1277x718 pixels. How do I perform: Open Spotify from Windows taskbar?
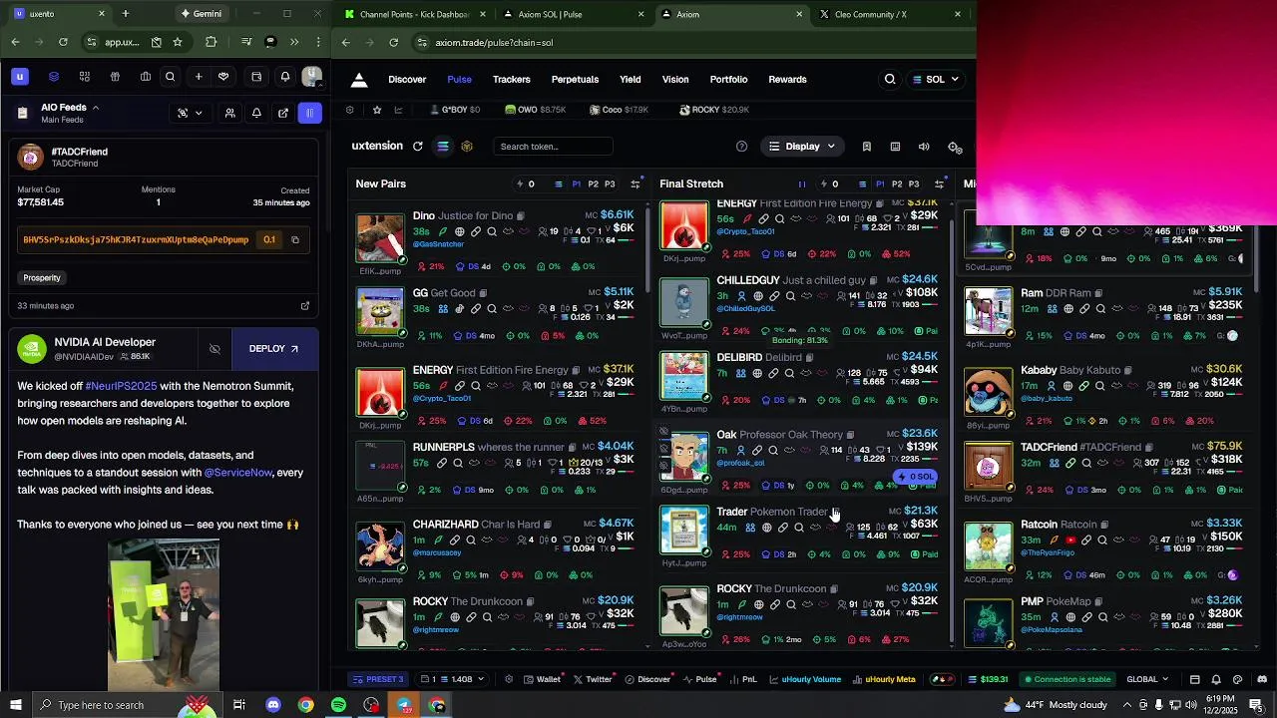pyautogui.click(x=338, y=705)
